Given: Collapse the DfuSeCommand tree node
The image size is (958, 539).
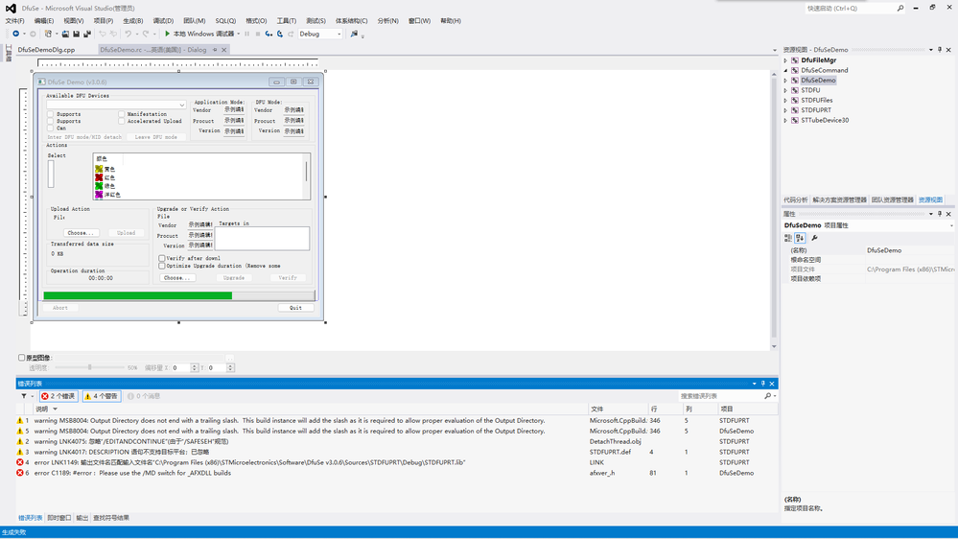Looking at the screenshot, I should point(785,70).
